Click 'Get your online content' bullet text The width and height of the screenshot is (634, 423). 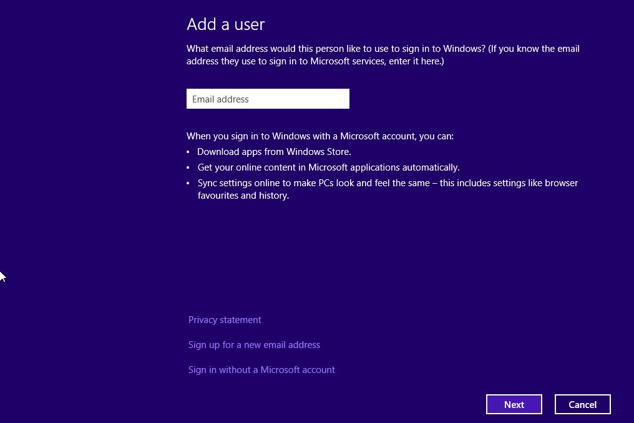329,167
